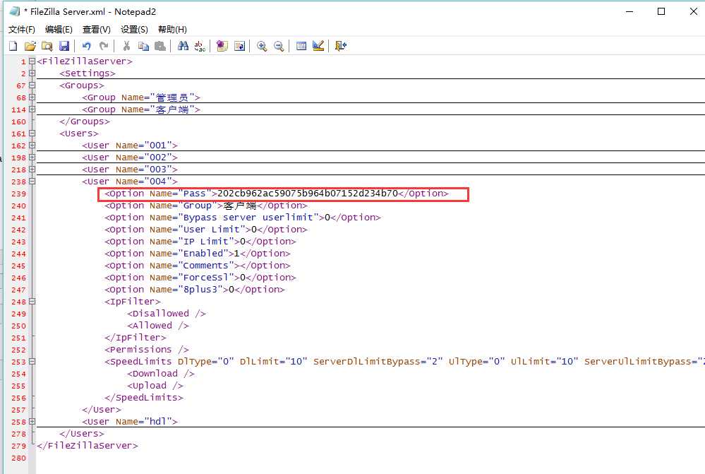Screen dimensions: 705x474
Task: Click the "Comments" option on line 245
Action: tap(198, 266)
